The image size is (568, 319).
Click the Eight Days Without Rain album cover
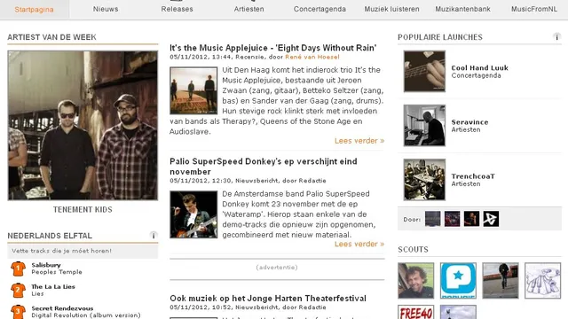point(193,90)
